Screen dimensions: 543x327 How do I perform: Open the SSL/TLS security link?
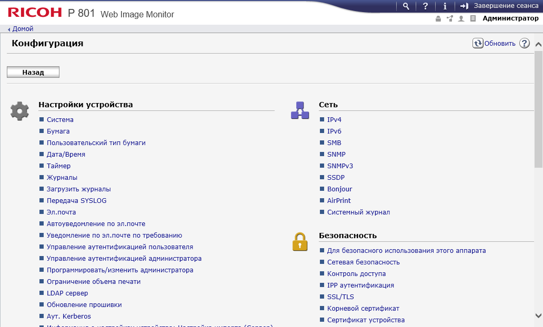point(340,297)
